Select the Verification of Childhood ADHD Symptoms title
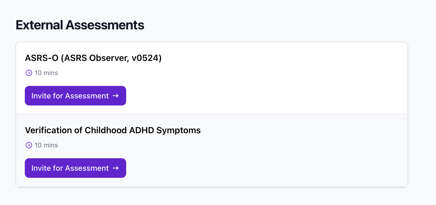This screenshot has width=436, height=205. pyautogui.click(x=113, y=130)
